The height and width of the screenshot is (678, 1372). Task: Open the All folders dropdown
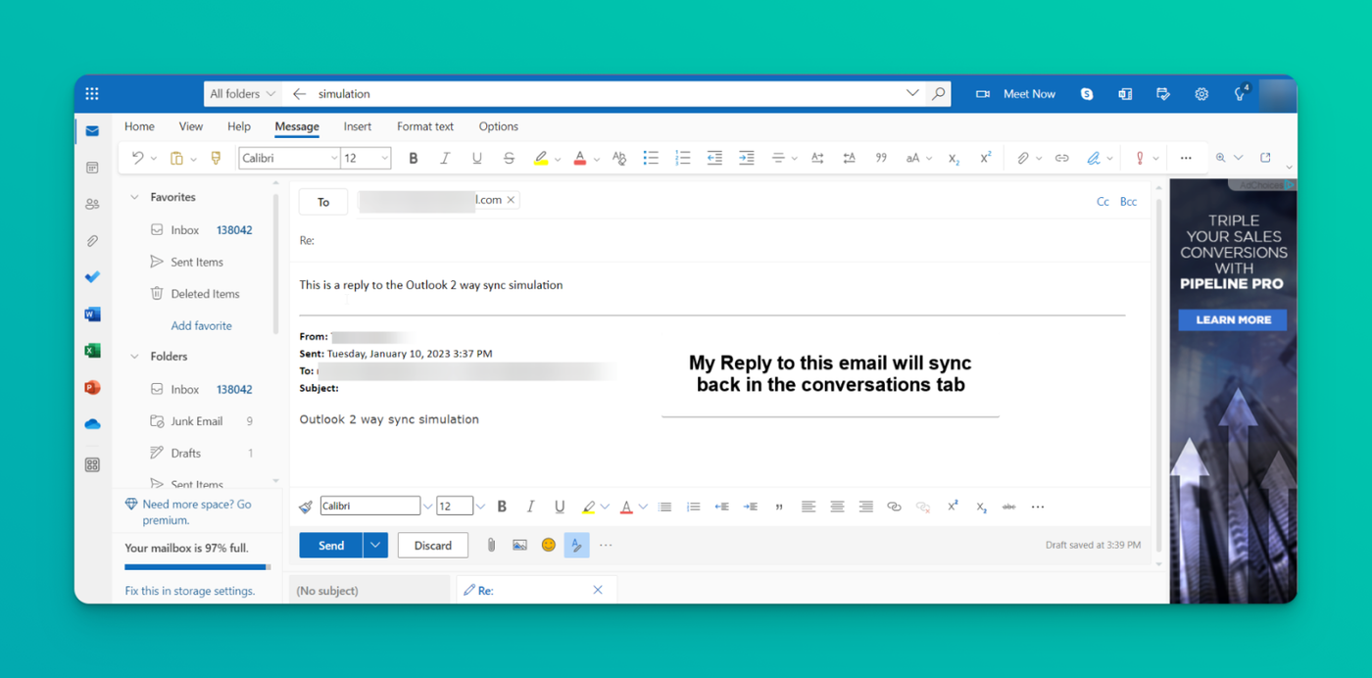pyautogui.click(x=243, y=94)
